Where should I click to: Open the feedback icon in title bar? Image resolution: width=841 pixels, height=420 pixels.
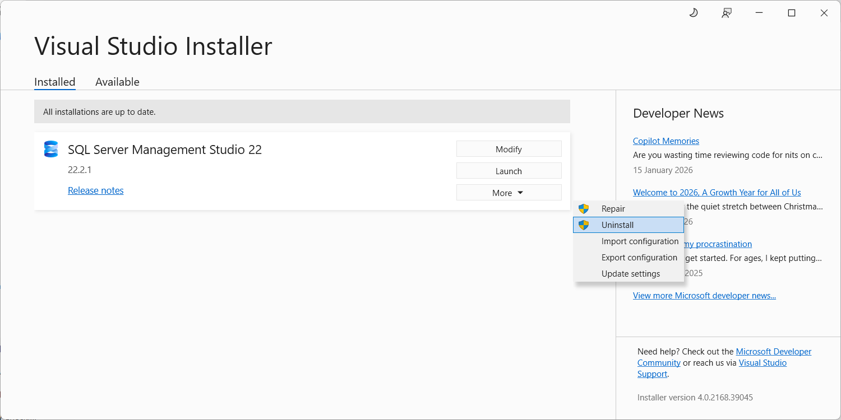coord(727,13)
